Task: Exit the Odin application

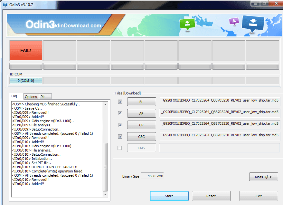Action: click(259, 196)
